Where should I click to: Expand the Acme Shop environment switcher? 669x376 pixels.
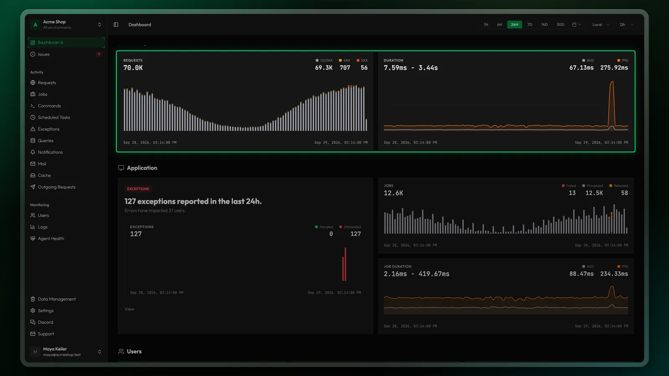pos(100,25)
